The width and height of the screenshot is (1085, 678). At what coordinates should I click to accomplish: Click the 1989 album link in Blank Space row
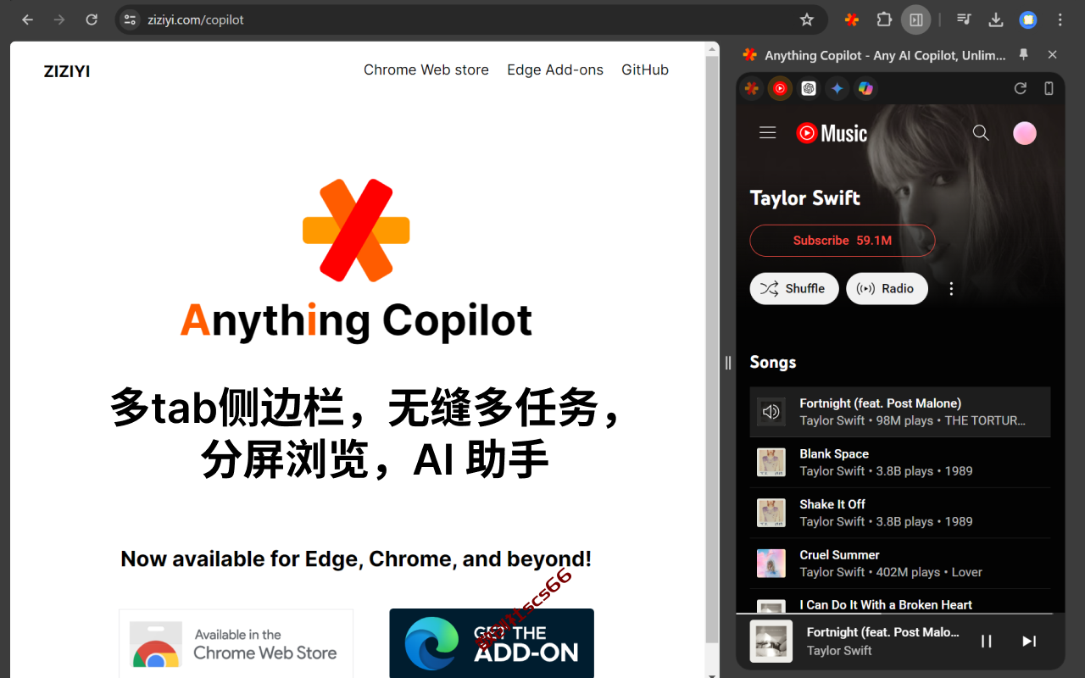point(959,471)
